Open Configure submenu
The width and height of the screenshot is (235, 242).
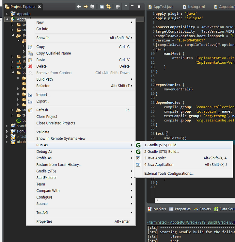81,197
